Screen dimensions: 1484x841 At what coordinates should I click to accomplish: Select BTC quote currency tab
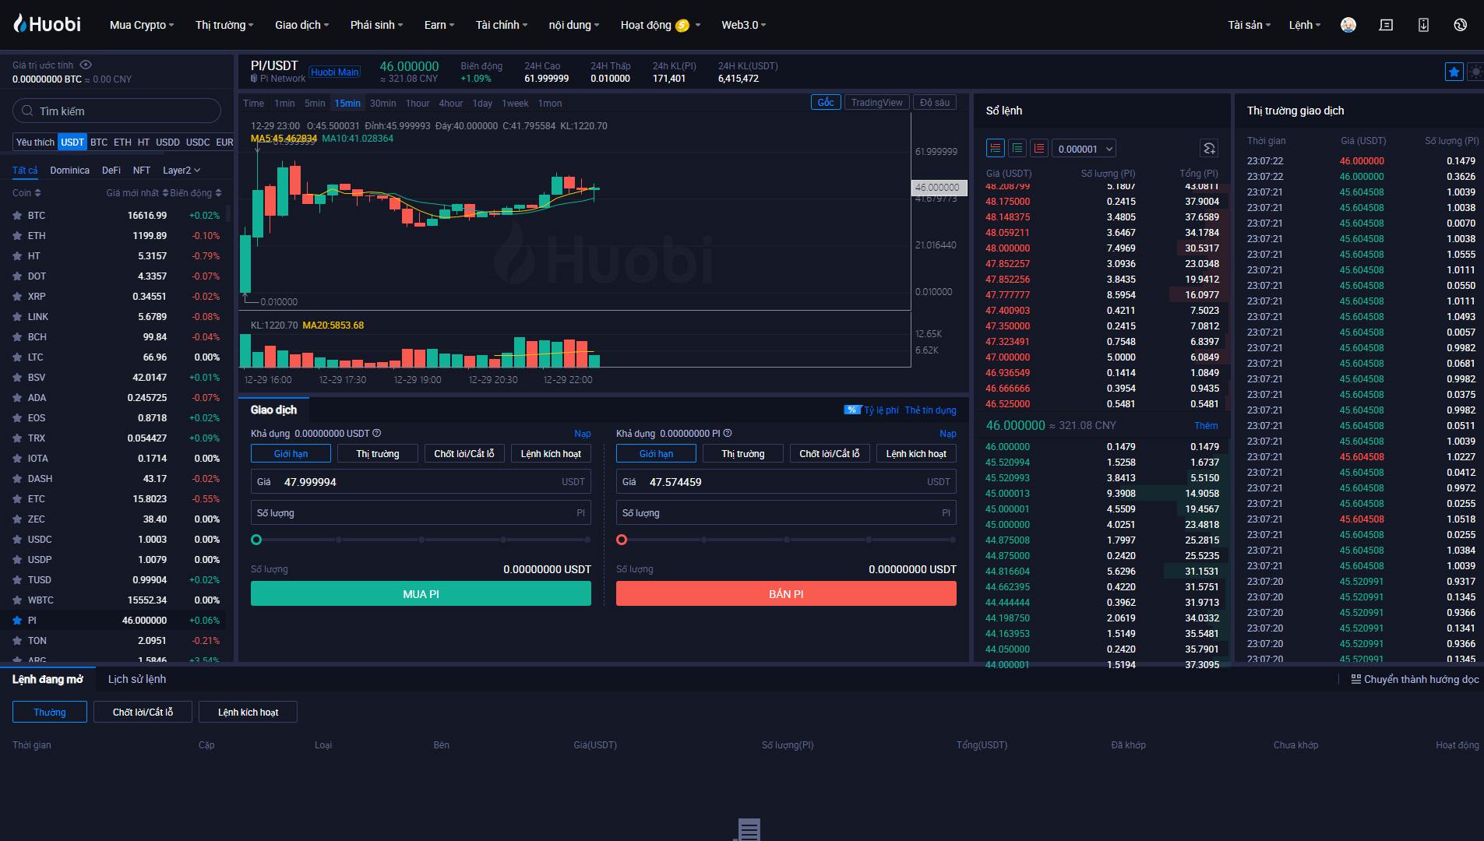click(x=99, y=143)
